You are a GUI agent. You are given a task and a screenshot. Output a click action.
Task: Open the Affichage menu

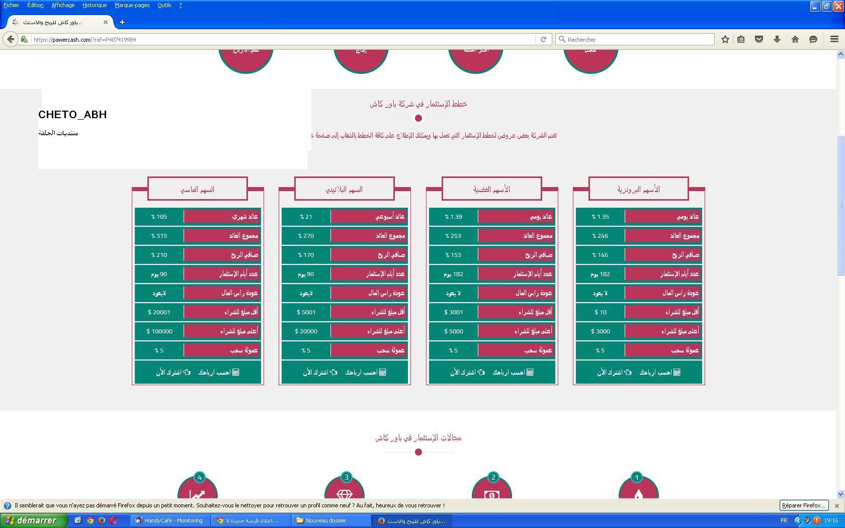tap(63, 5)
